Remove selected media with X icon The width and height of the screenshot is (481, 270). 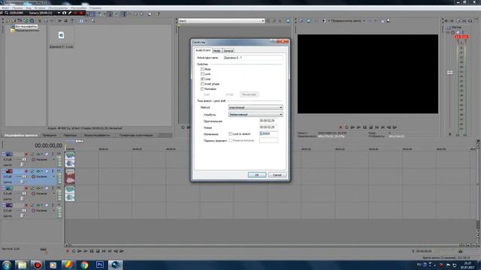click(x=40, y=21)
